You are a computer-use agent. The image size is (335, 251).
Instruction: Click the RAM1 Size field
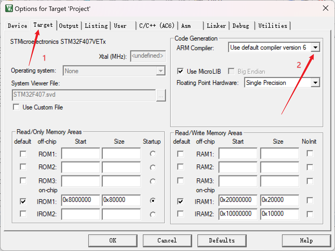click(280, 154)
